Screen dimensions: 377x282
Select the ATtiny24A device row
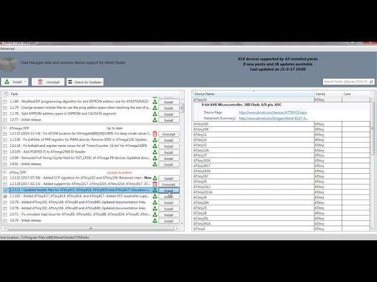pyautogui.click(x=282, y=203)
